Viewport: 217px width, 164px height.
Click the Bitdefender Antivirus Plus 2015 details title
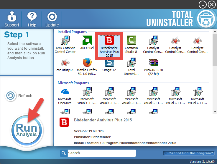[x=103, y=120]
